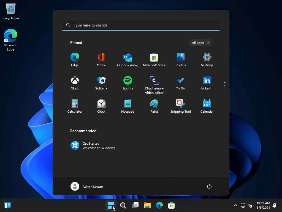Click the network status tray icon
282x212 pixels.
point(243,205)
